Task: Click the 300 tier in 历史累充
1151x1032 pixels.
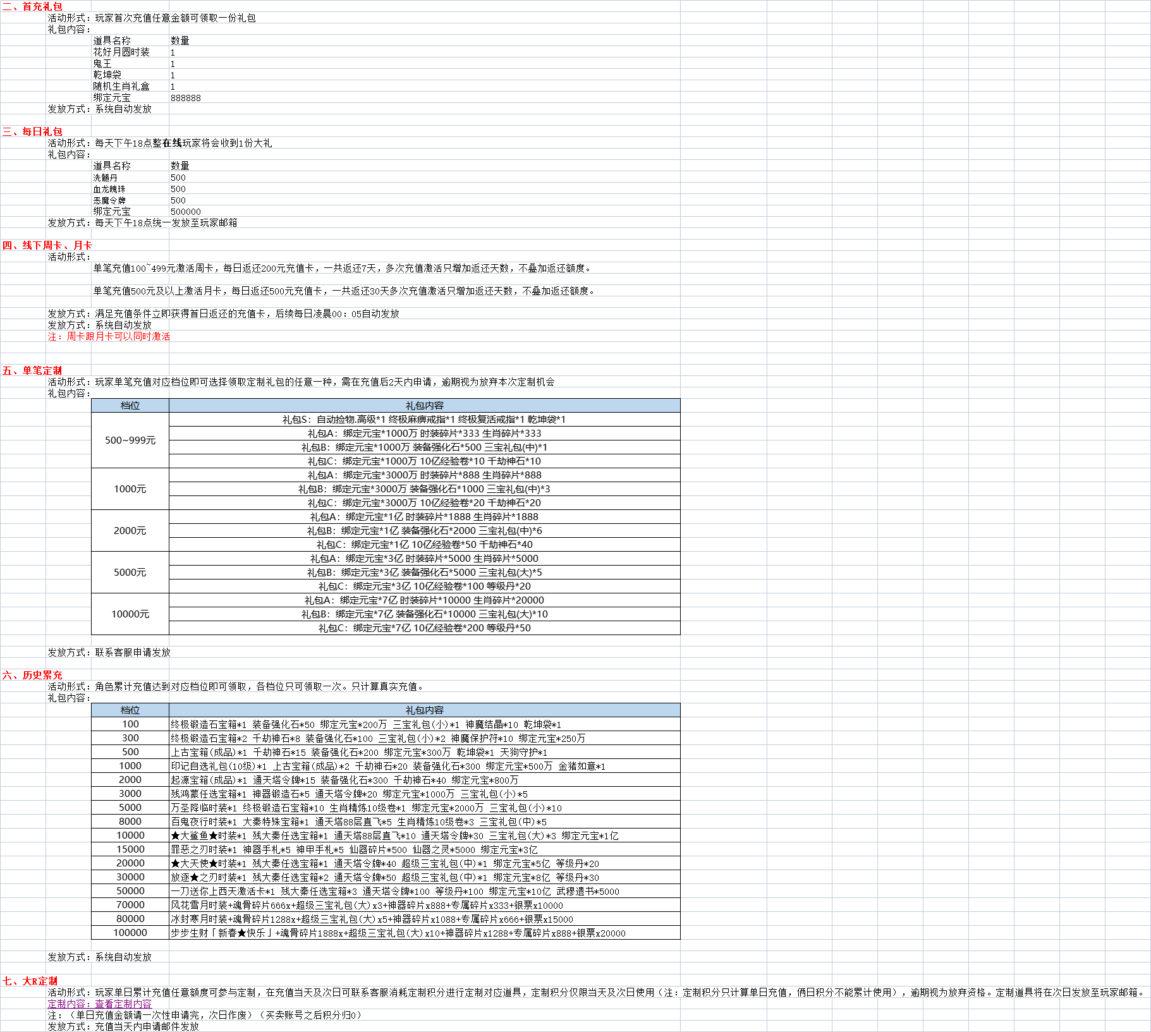Action: tap(130, 738)
